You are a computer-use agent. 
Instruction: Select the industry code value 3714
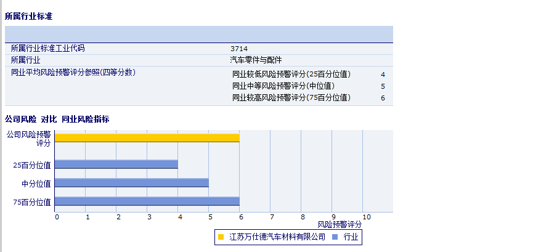tap(239, 48)
